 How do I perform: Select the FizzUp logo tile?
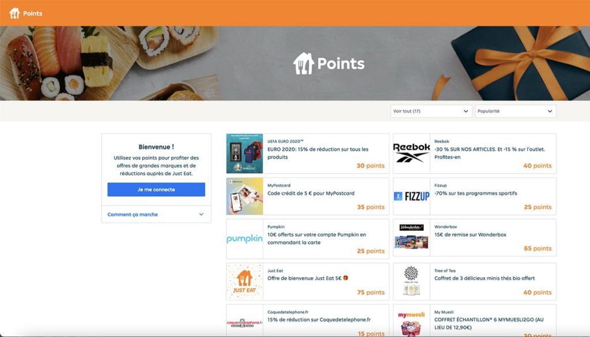[411, 196]
